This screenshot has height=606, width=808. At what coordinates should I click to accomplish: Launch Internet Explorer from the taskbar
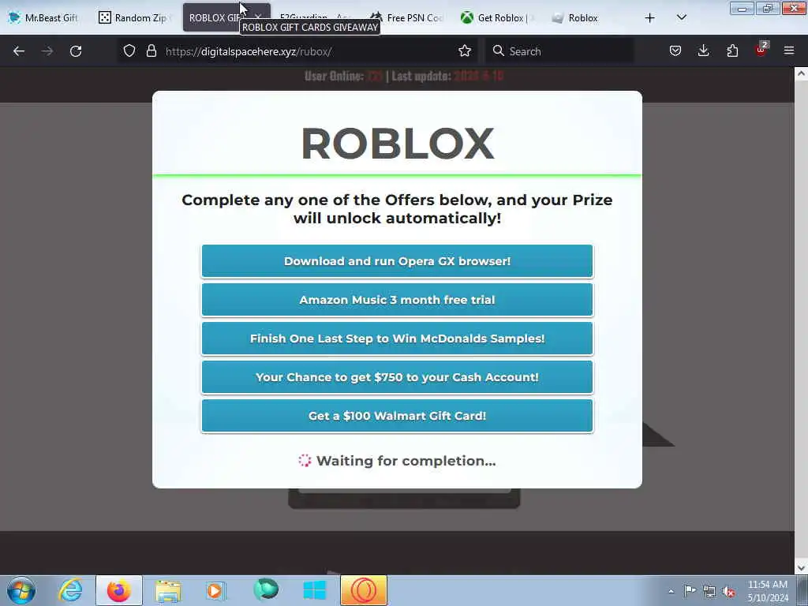[x=70, y=590]
